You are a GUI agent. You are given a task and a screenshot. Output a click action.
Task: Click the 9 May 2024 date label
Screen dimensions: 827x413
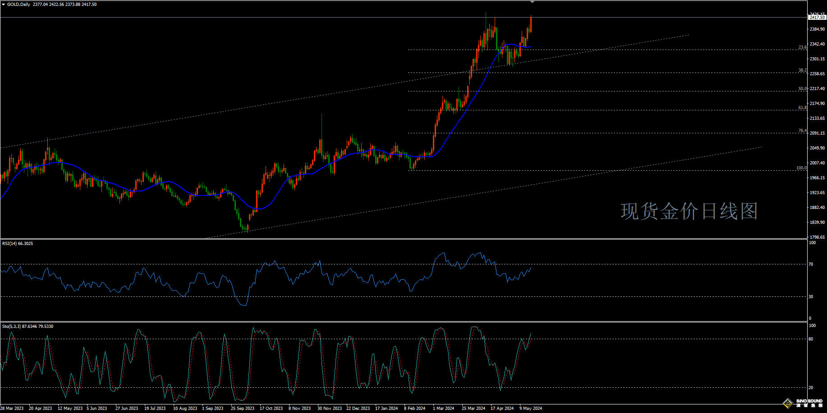pyautogui.click(x=531, y=408)
